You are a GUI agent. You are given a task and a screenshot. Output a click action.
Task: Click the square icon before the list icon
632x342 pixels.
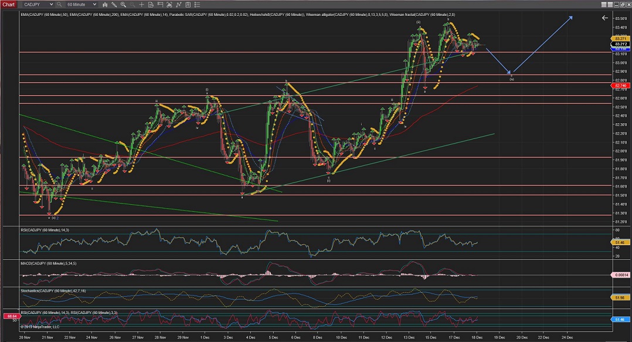point(188,5)
